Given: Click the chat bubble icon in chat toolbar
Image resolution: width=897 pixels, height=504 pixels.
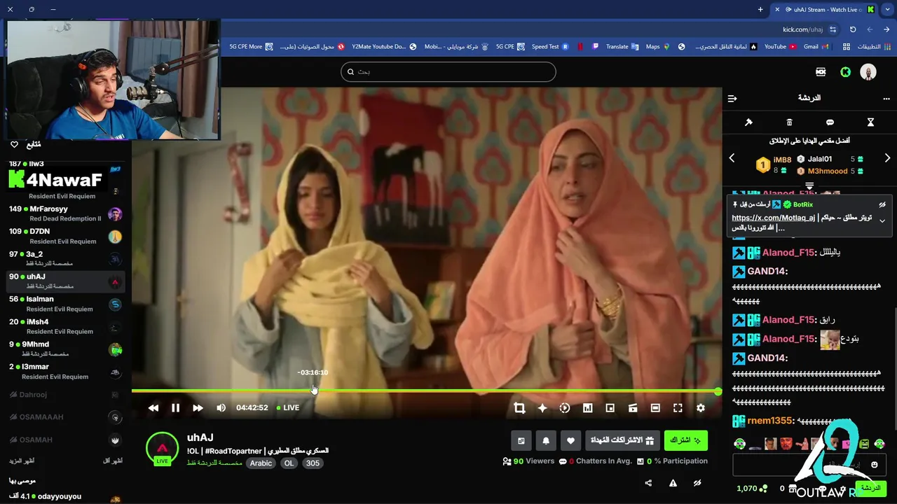Looking at the screenshot, I should point(830,122).
